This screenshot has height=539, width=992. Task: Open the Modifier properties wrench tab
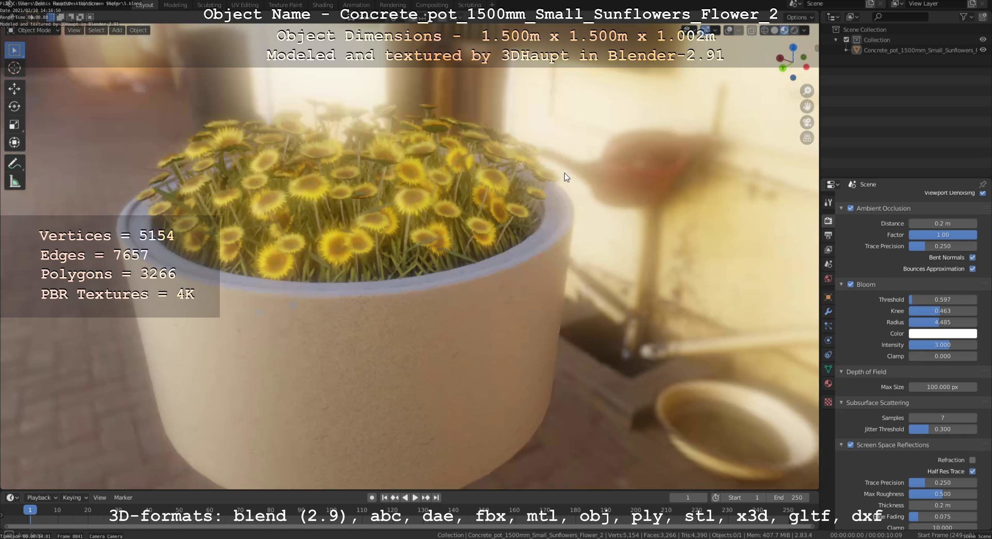click(x=828, y=311)
